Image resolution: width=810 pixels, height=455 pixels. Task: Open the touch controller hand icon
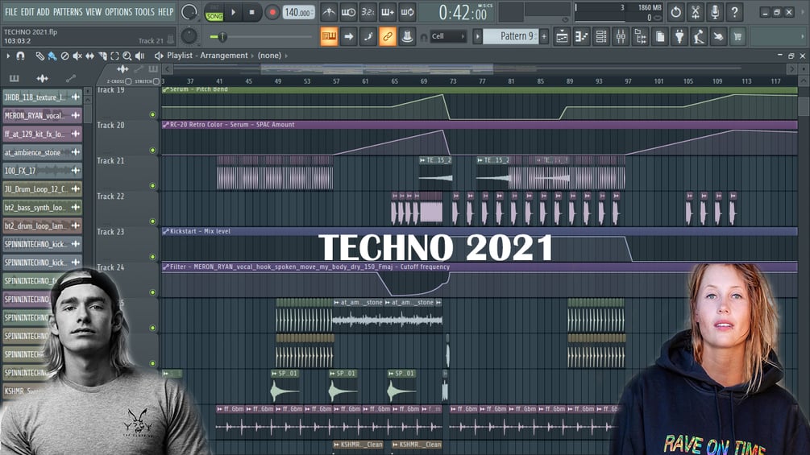(718, 36)
